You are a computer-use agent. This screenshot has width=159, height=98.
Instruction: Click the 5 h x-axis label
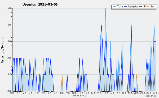click(x=43, y=93)
